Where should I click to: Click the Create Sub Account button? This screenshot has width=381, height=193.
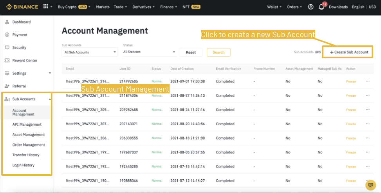point(348,52)
